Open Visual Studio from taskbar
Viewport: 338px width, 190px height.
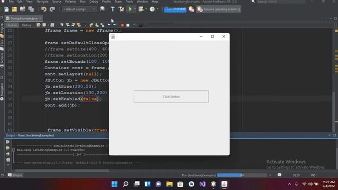(202, 184)
